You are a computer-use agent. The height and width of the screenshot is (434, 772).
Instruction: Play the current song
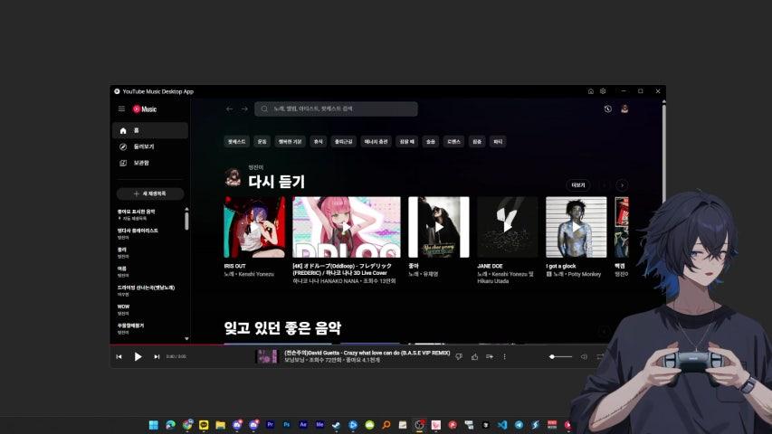coord(138,357)
